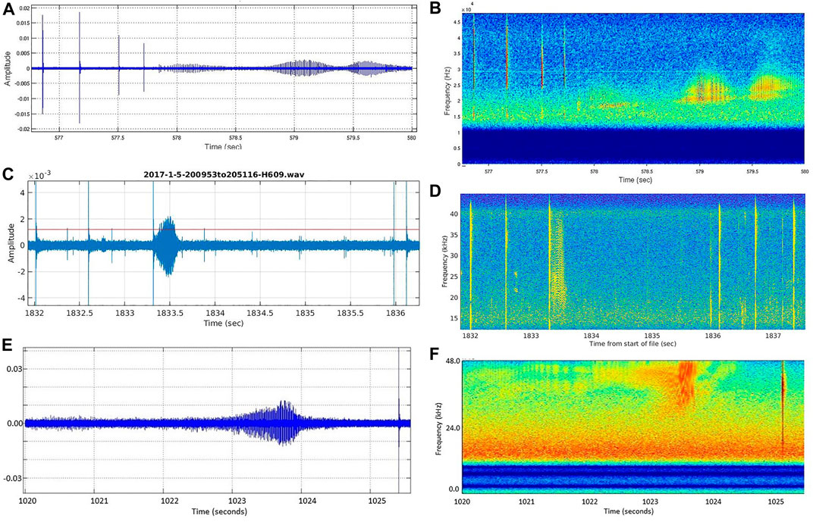Screen dimensions: 813x522
Task: Click the 1833.5 tick label in panel C
Action: point(170,314)
